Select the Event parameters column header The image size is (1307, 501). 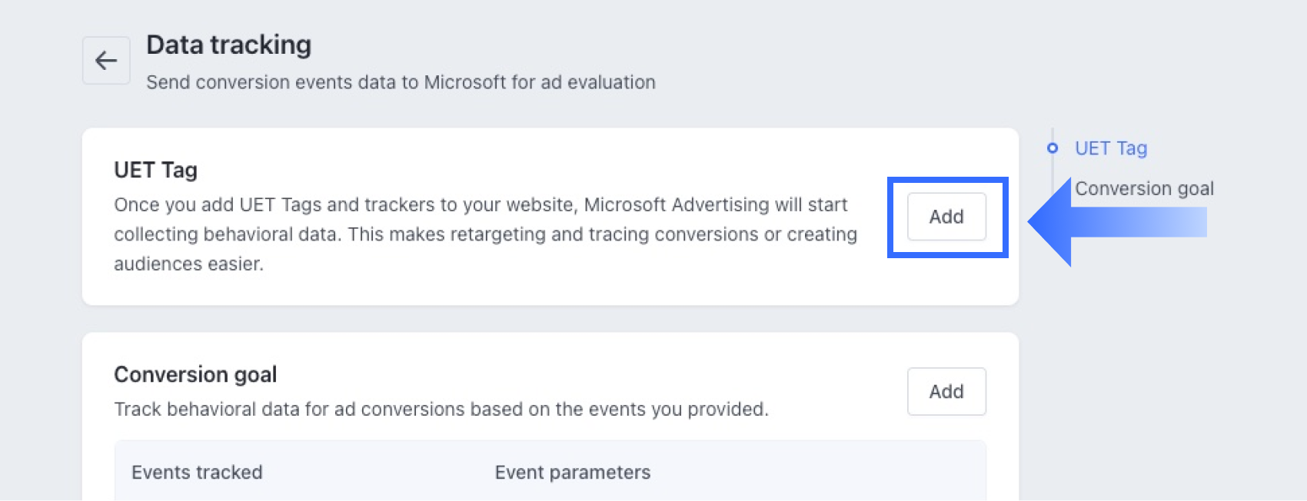pyautogui.click(x=573, y=473)
